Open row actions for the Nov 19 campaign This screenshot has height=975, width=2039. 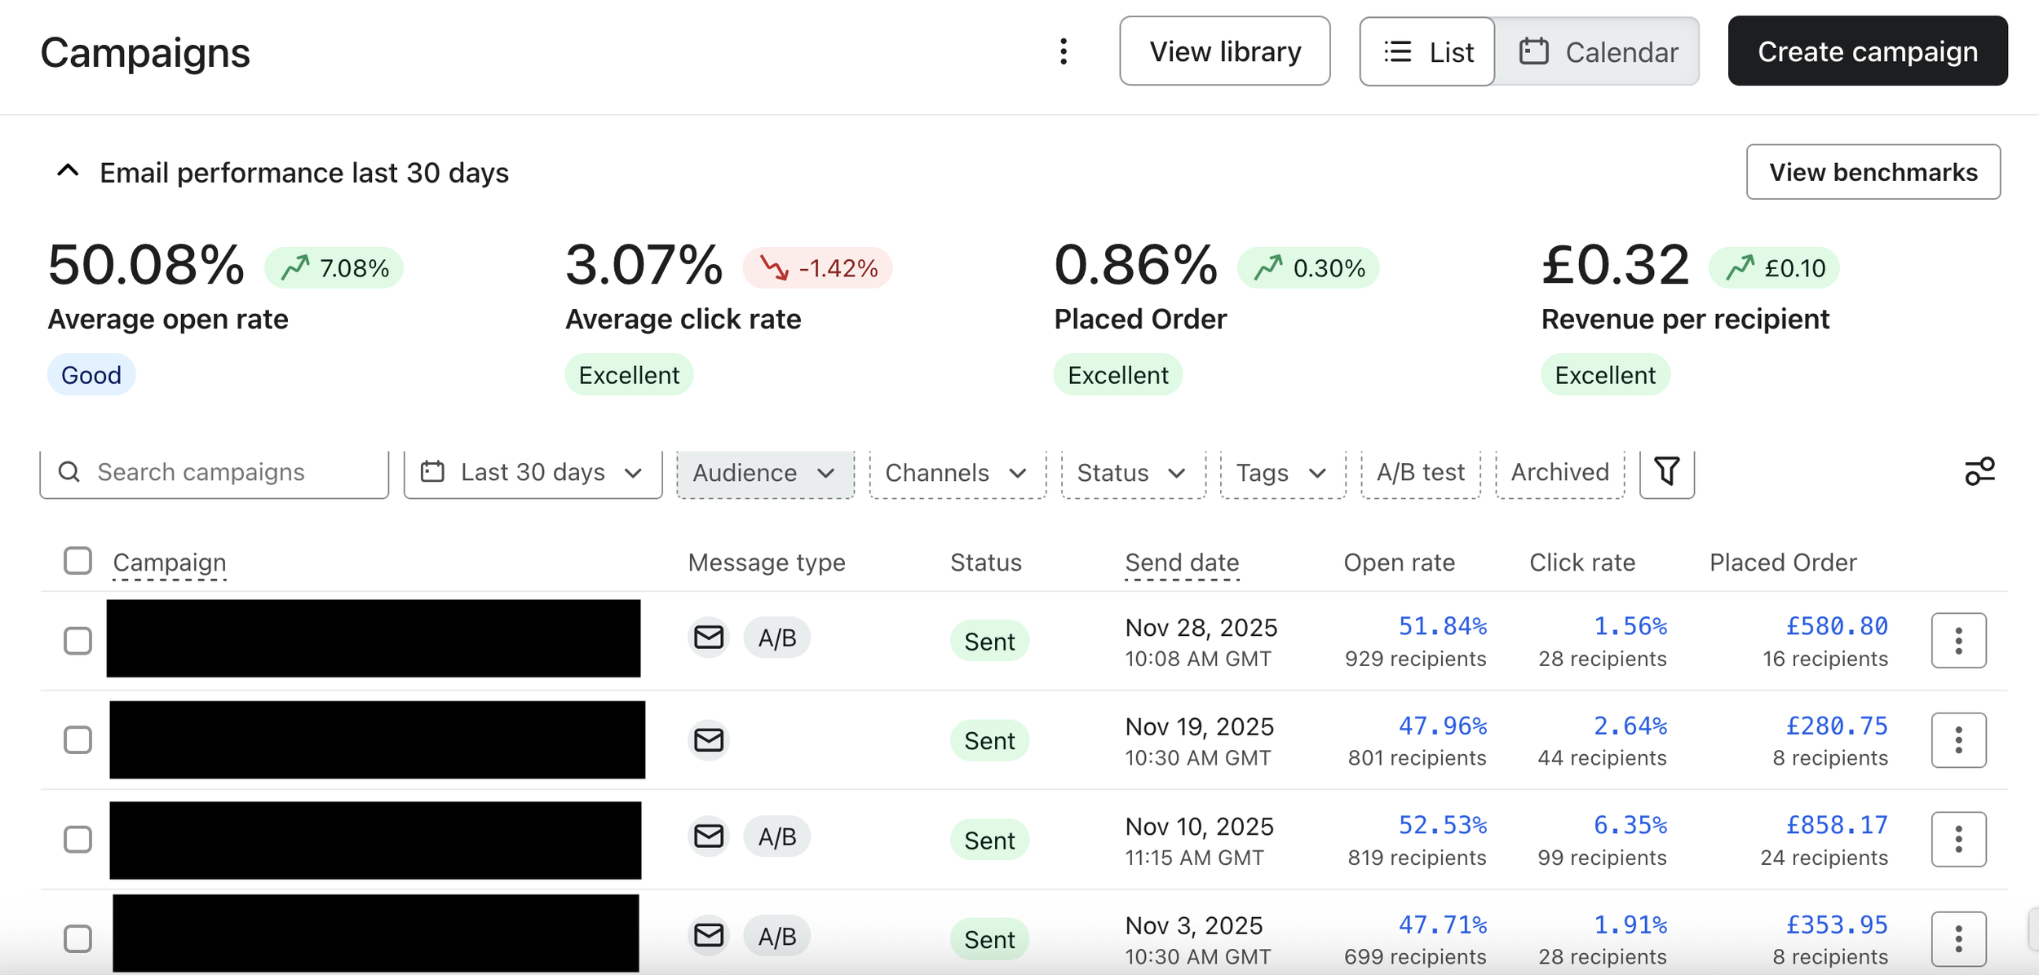[x=1957, y=740]
